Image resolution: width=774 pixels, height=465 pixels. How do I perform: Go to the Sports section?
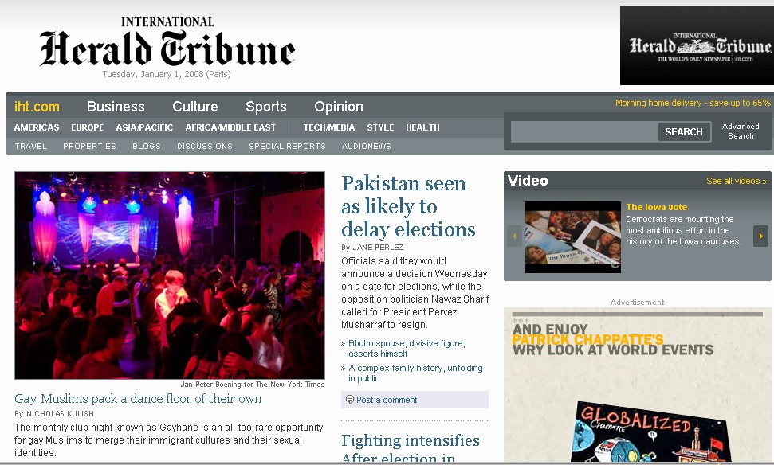click(266, 107)
